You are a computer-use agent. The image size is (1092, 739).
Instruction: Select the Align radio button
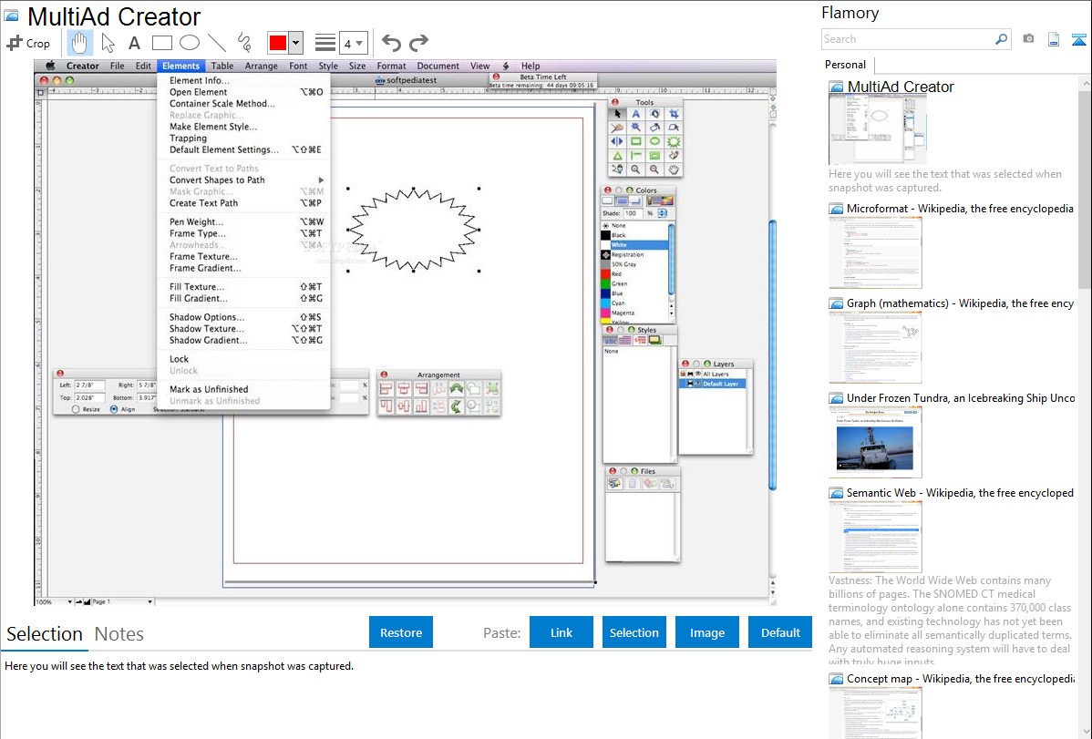(114, 409)
